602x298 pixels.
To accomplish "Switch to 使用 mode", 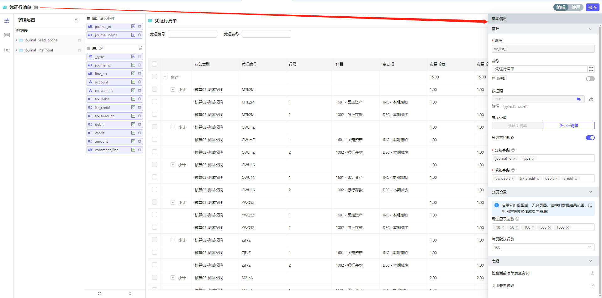I will pos(576,7).
